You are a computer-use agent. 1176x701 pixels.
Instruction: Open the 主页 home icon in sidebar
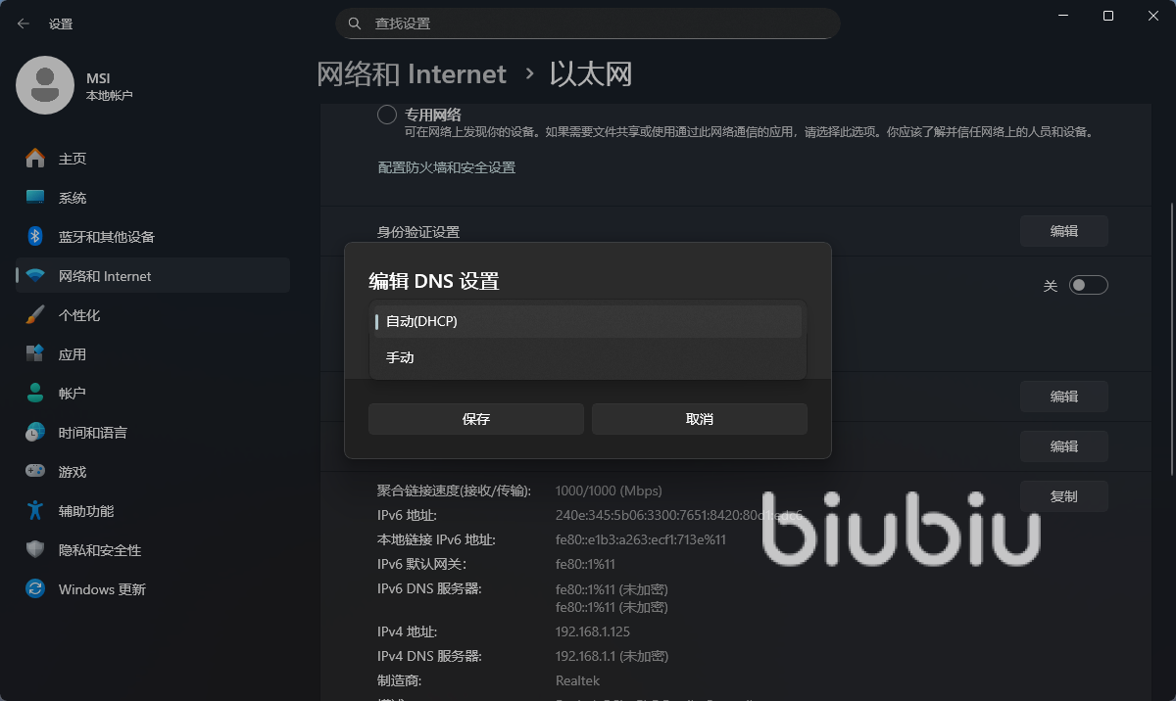(x=35, y=159)
